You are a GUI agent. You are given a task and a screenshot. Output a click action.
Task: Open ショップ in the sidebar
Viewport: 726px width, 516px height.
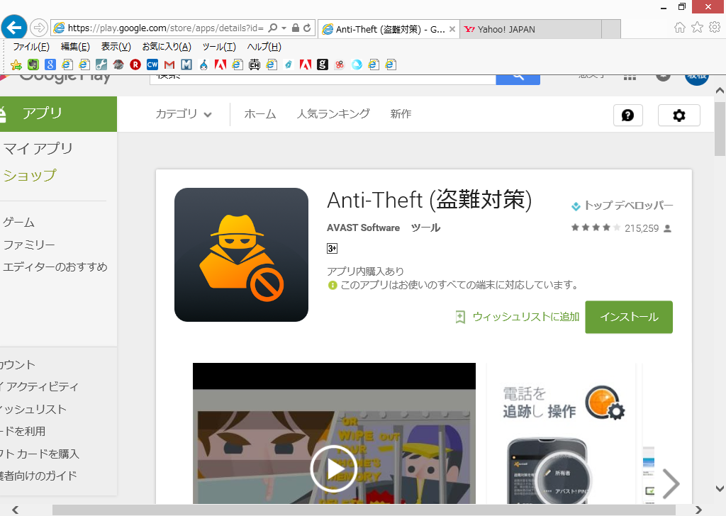(30, 175)
